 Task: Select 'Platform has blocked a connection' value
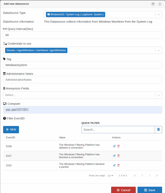[79, 156]
